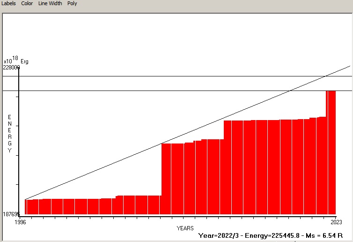Click the Erg unit label
Image resolution: width=353 pixels, height=242 pixels.
click(x=24, y=61)
